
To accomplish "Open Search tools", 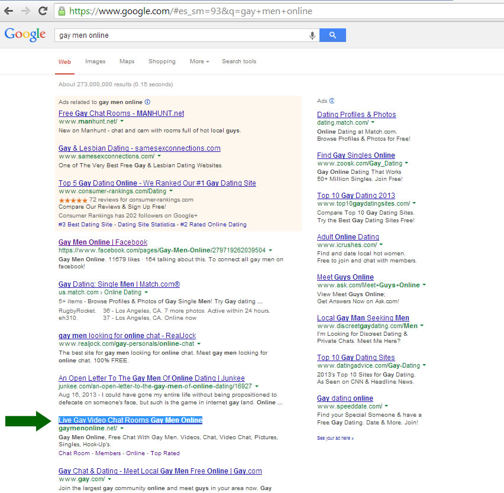I will pyautogui.click(x=239, y=61).
